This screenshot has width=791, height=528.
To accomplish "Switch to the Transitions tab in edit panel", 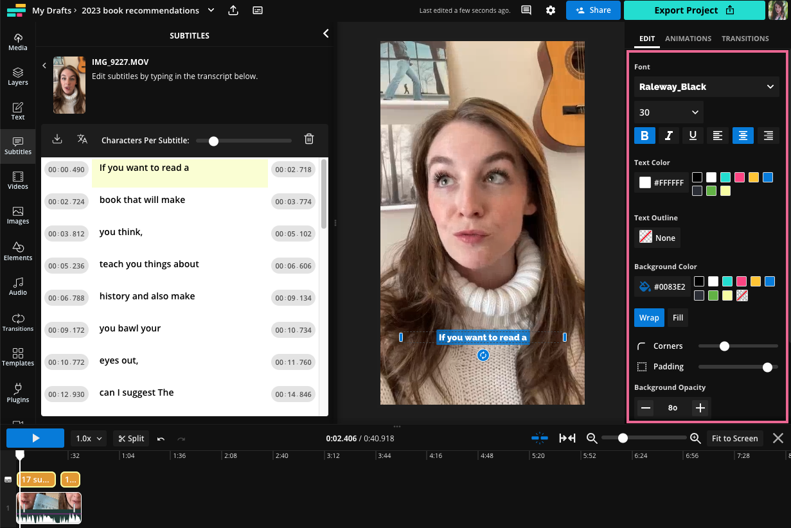I will point(745,39).
